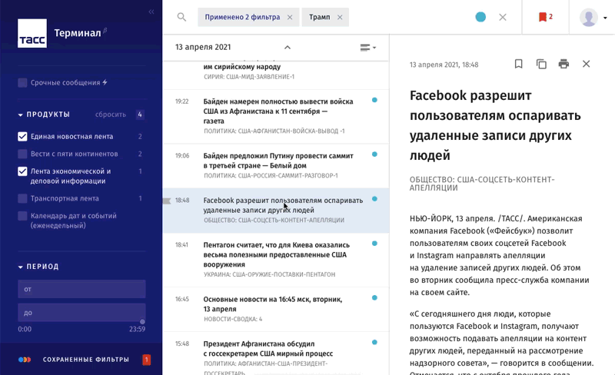Viewport: 615px width, 375px height.
Task: Click unread dot on 19:22 Байден news
Action: pyautogui.click(x=374, y=100)
